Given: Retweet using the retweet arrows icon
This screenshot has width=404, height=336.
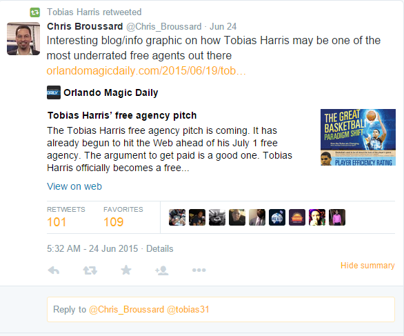Looking at the screenshot, I should 90,270.
